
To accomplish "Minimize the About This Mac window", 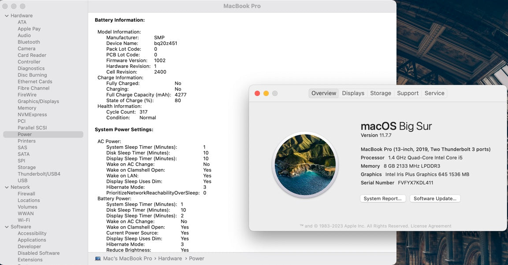I will (x=266, y=93).
